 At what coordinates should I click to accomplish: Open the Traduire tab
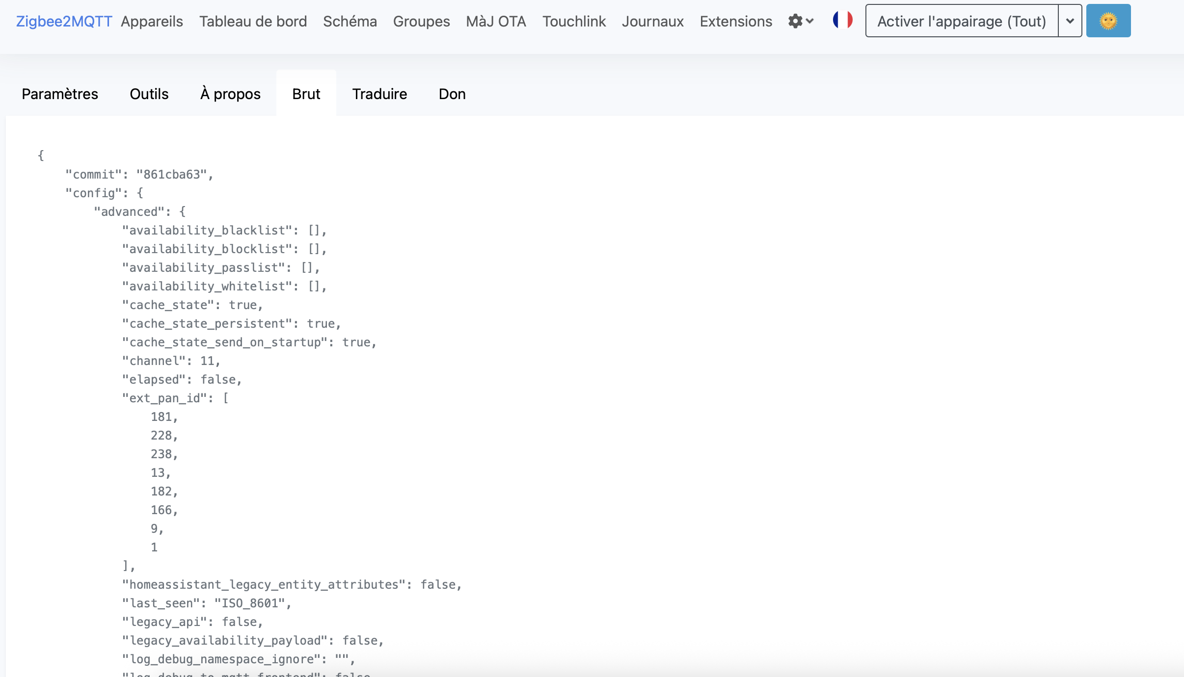tap(379, 94)
